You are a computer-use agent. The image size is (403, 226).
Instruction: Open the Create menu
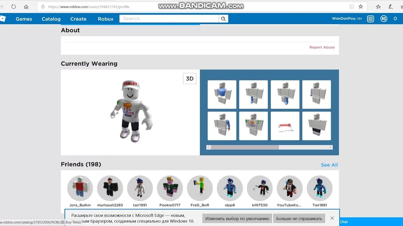(x=78, y=19)
